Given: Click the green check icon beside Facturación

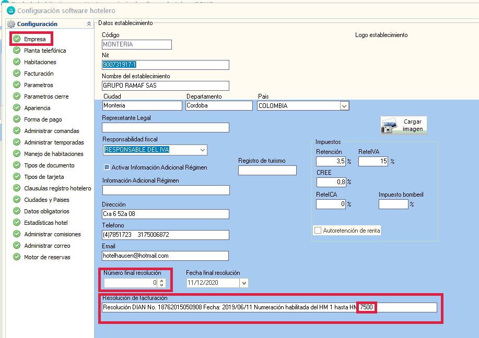Looking at the screenshot, I should point(17,74).
